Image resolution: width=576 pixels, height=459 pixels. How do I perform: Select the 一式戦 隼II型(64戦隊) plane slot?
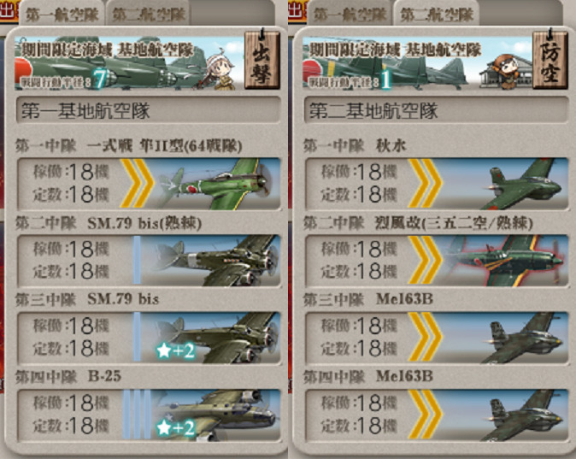tap(149, 184)
